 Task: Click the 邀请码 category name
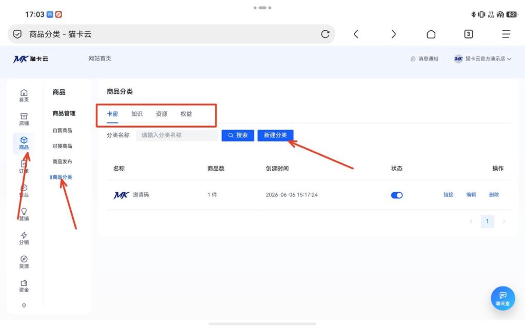click(x=140, y=195)
